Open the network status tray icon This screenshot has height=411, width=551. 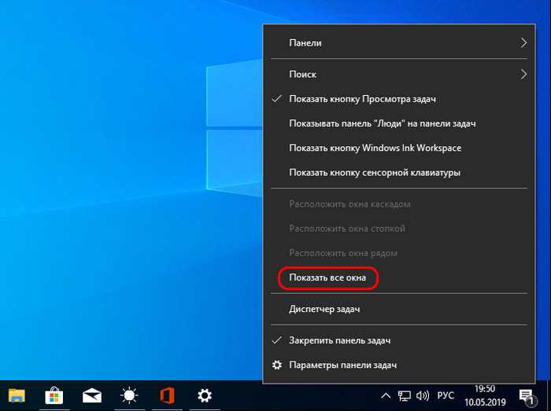pyautogui.click(x=404, y=396)
